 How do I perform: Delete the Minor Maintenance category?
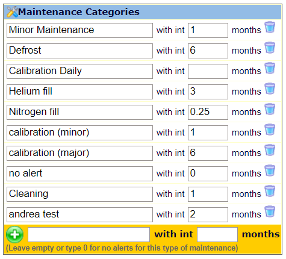point(270,27)
